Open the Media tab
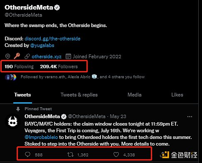Viewport: 202px width, 163px height. coord(135,95)
